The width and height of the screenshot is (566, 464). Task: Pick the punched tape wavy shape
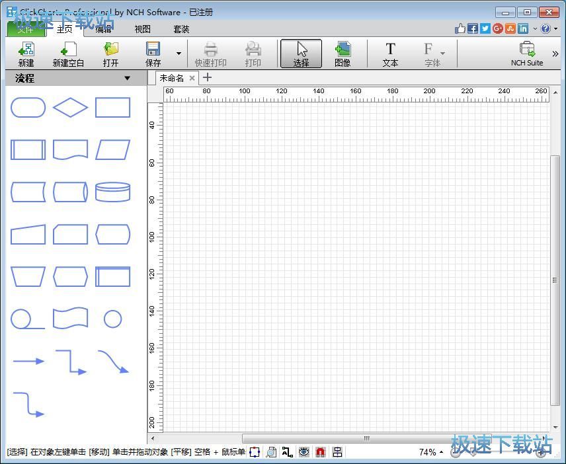click(70, 318)
